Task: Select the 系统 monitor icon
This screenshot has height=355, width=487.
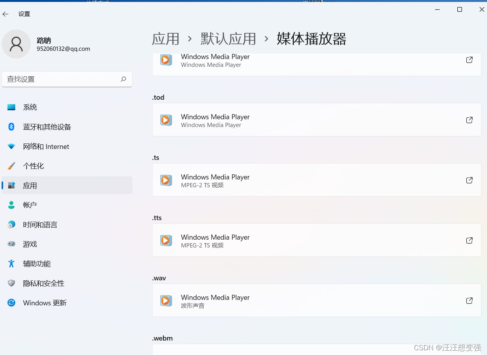Action: [11, 107]
